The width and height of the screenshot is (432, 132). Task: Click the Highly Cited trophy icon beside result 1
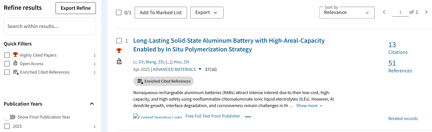pos(119,51)
